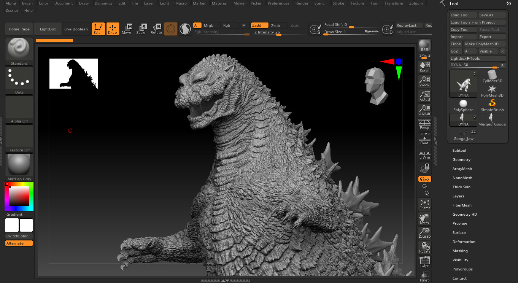Open the Zplugin menu
The width and height of the screenshot is (518, 283).
[x=416, y=3]
